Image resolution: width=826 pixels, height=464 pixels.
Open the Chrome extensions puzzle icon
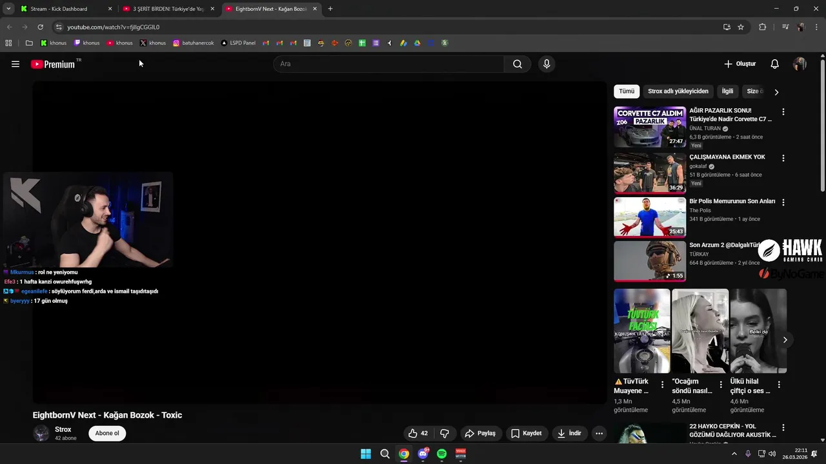point(762,27)
